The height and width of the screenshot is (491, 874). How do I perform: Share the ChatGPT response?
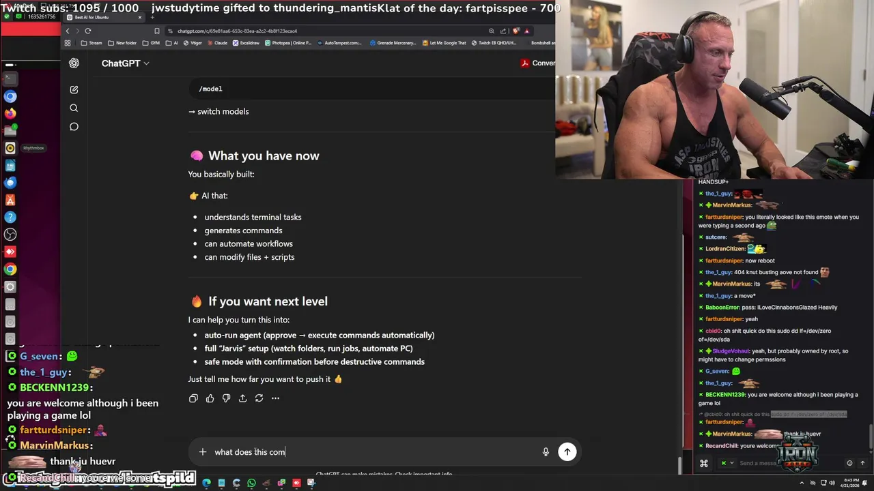tap(242, 398)
